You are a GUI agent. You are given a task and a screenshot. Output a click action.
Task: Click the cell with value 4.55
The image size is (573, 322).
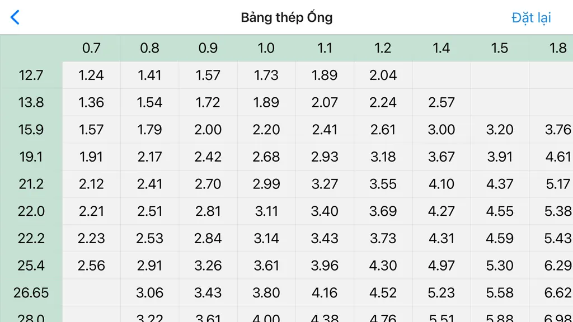coord(500,211)
